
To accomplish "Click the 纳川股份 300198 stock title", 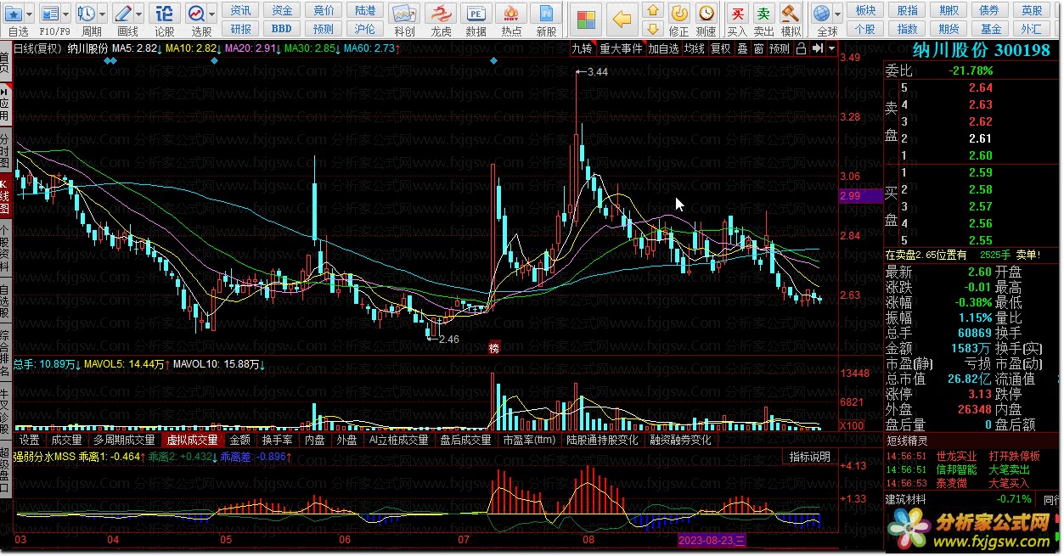I will (982, 50).
